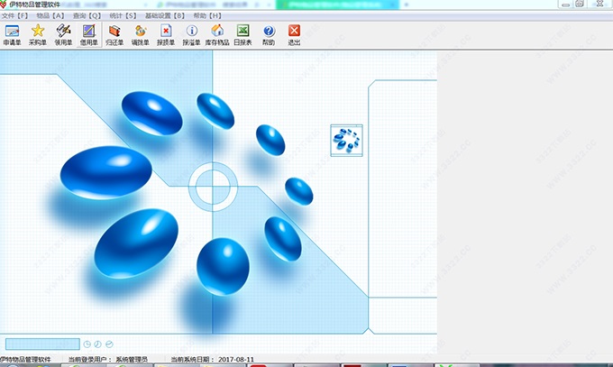Open the 帮助【H】 menu in menu bar

[x=207, y=15]
